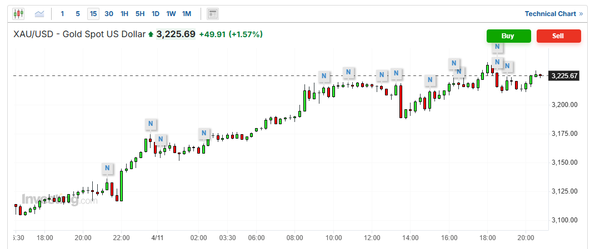The height and width of the screenshot is (249, 595).
Task: Click the change value +49.91 (+1.57%)
Action: point(231,34)
